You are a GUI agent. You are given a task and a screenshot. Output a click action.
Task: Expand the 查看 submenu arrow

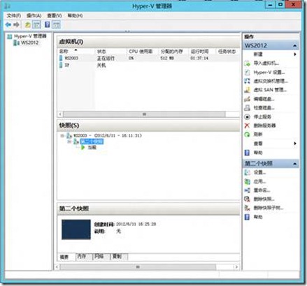coord(295,144)
